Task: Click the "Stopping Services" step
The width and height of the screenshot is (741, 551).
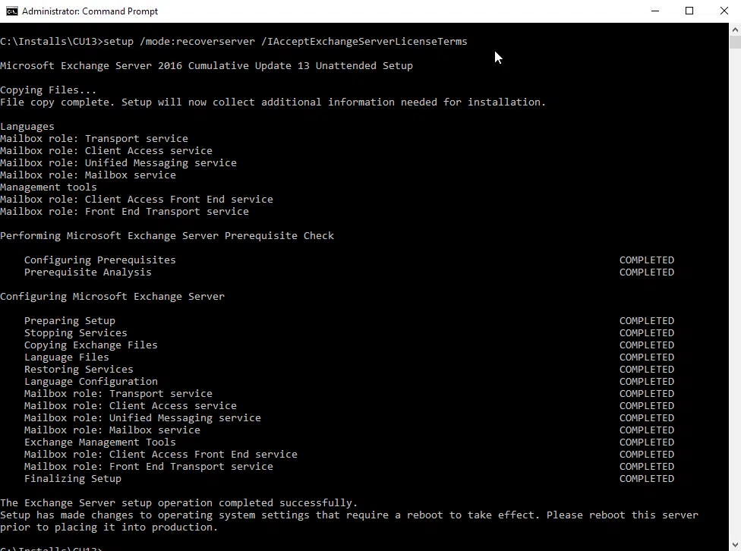Action: (x=76, y=333)
